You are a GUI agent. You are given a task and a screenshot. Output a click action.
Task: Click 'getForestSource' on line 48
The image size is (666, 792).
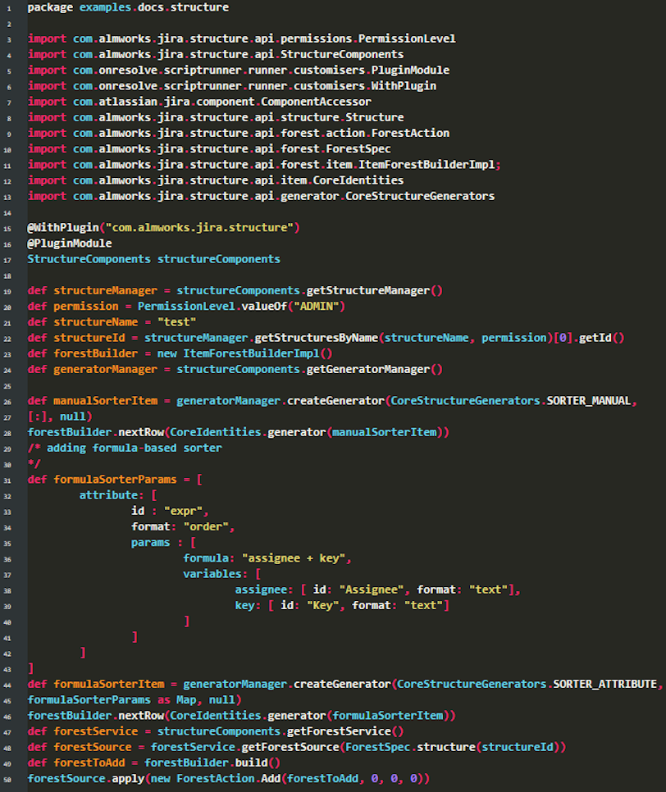tap(290, 747)
